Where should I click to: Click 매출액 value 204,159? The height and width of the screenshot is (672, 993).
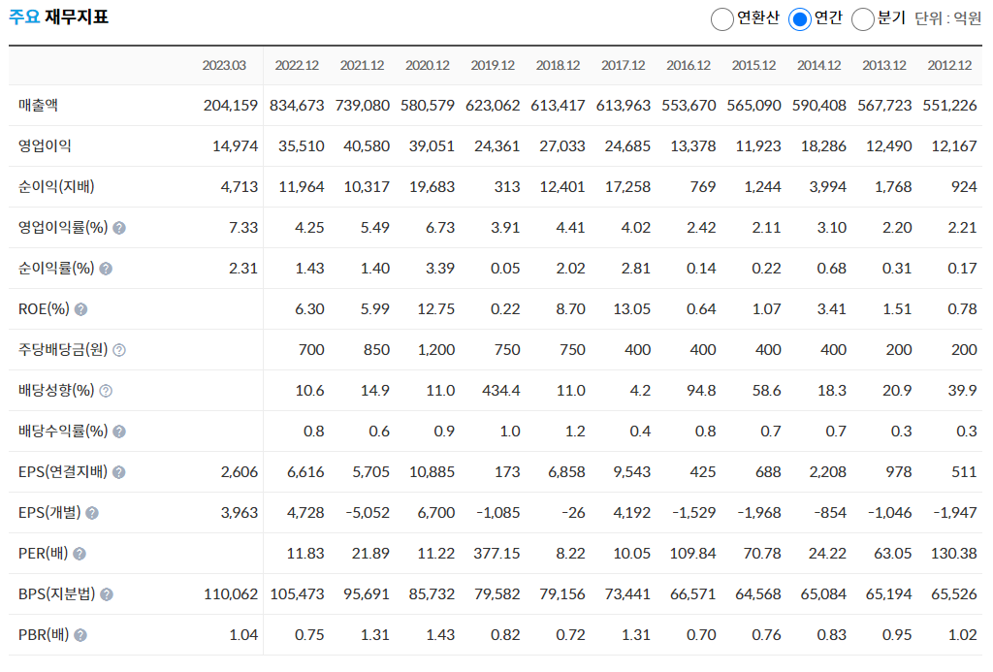pyautogui.click(x=231, y=105)
